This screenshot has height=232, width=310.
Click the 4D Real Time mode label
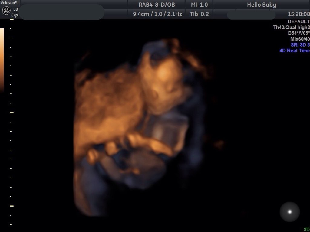coord(295,51)
